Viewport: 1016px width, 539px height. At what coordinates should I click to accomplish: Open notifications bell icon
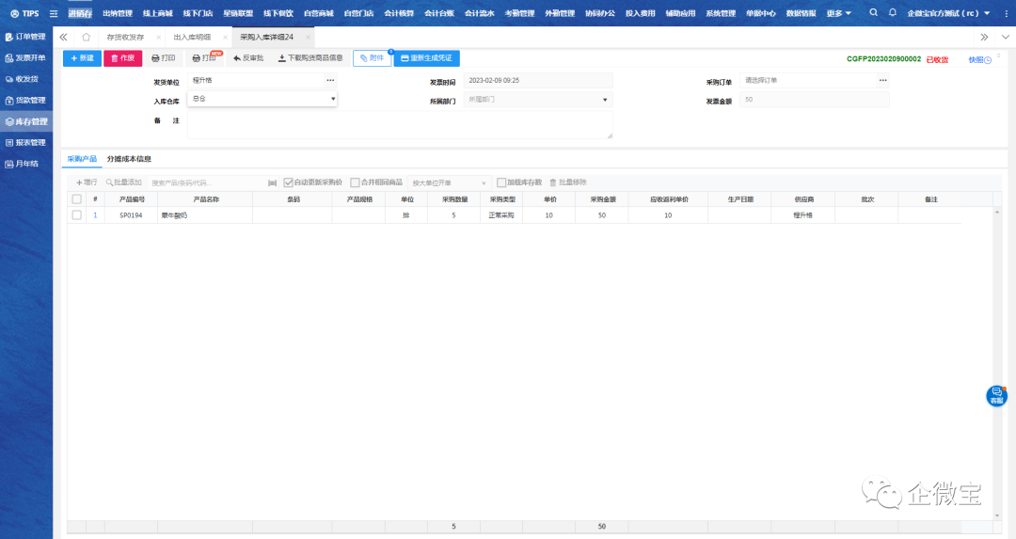point(893,13)
